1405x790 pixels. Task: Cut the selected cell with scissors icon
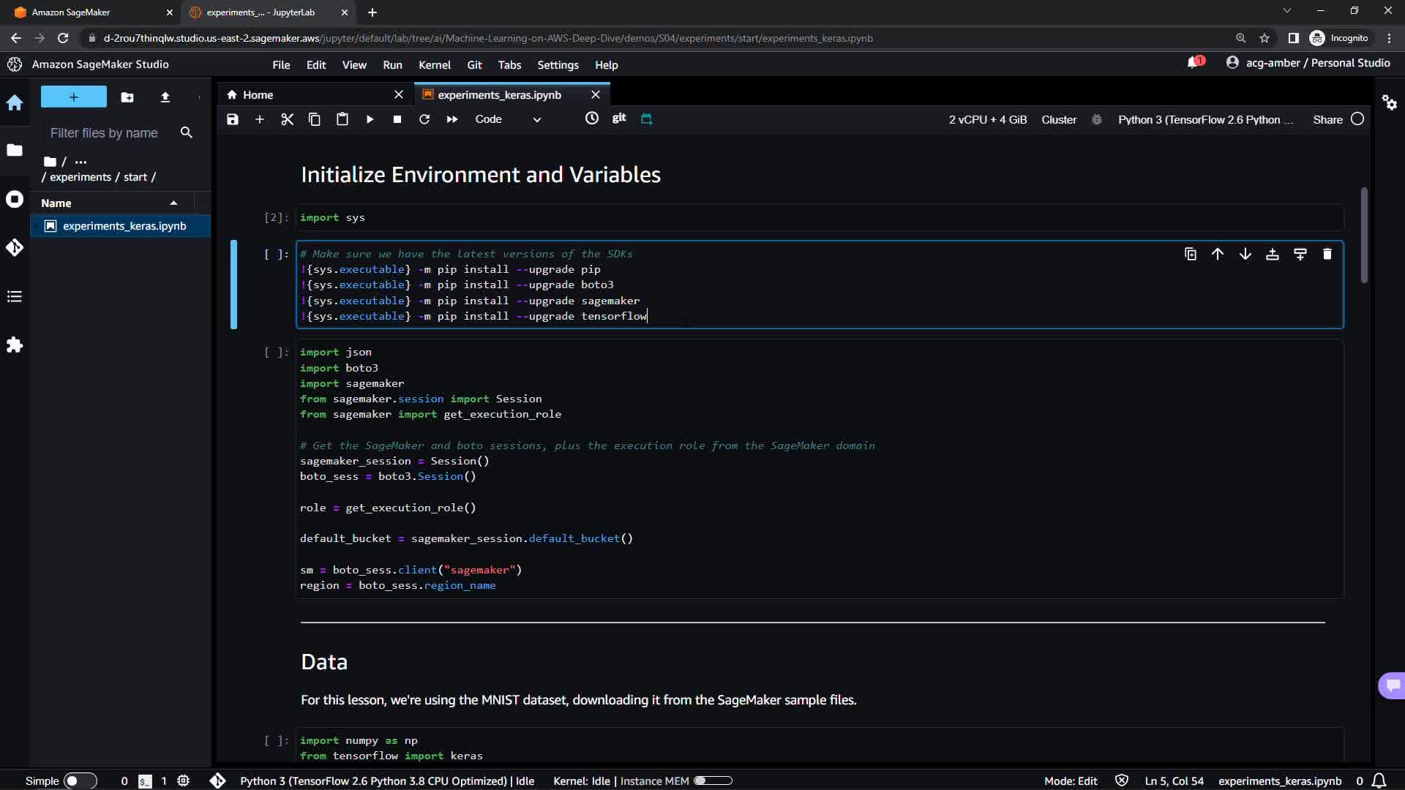287,119
